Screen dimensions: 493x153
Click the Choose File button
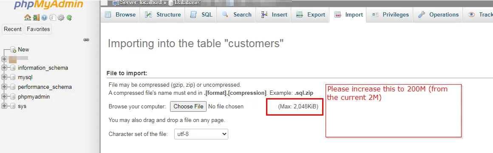point(188,107)
